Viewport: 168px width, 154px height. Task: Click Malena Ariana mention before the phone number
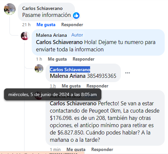[68, 76]
